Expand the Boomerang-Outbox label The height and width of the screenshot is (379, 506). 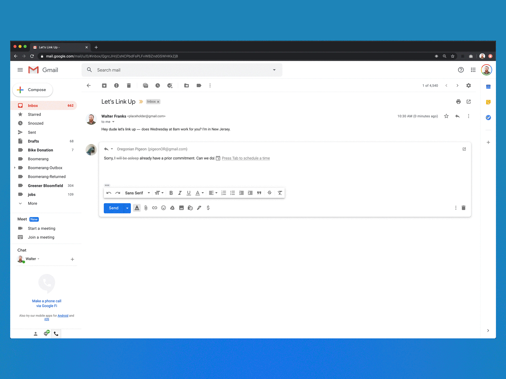coord(15,168)
